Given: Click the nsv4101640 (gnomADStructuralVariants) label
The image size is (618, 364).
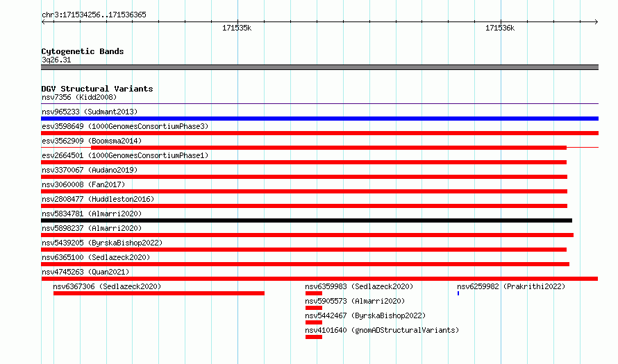Looking at the screenshot, I should [x=382, y=330].
